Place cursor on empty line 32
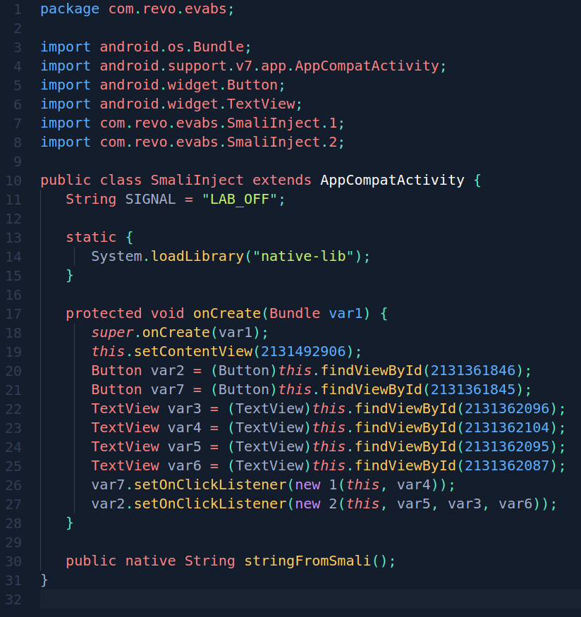The image size is (581, 617). 282,599
